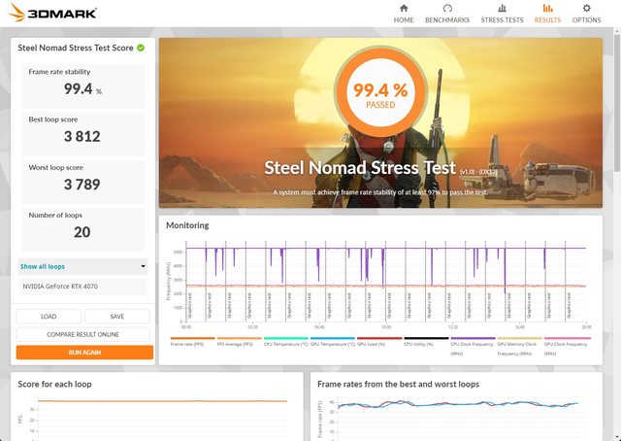Save the result with Save button
Image resolution: width=621 pixels, height=441 pixels.
(116, 317)
